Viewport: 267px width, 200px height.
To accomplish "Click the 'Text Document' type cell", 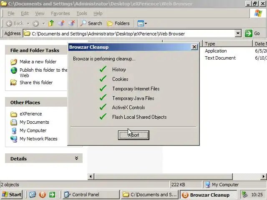I will click(220, 58).
